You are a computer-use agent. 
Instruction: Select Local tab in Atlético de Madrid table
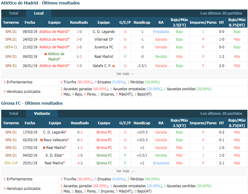[x=39, y=13]
